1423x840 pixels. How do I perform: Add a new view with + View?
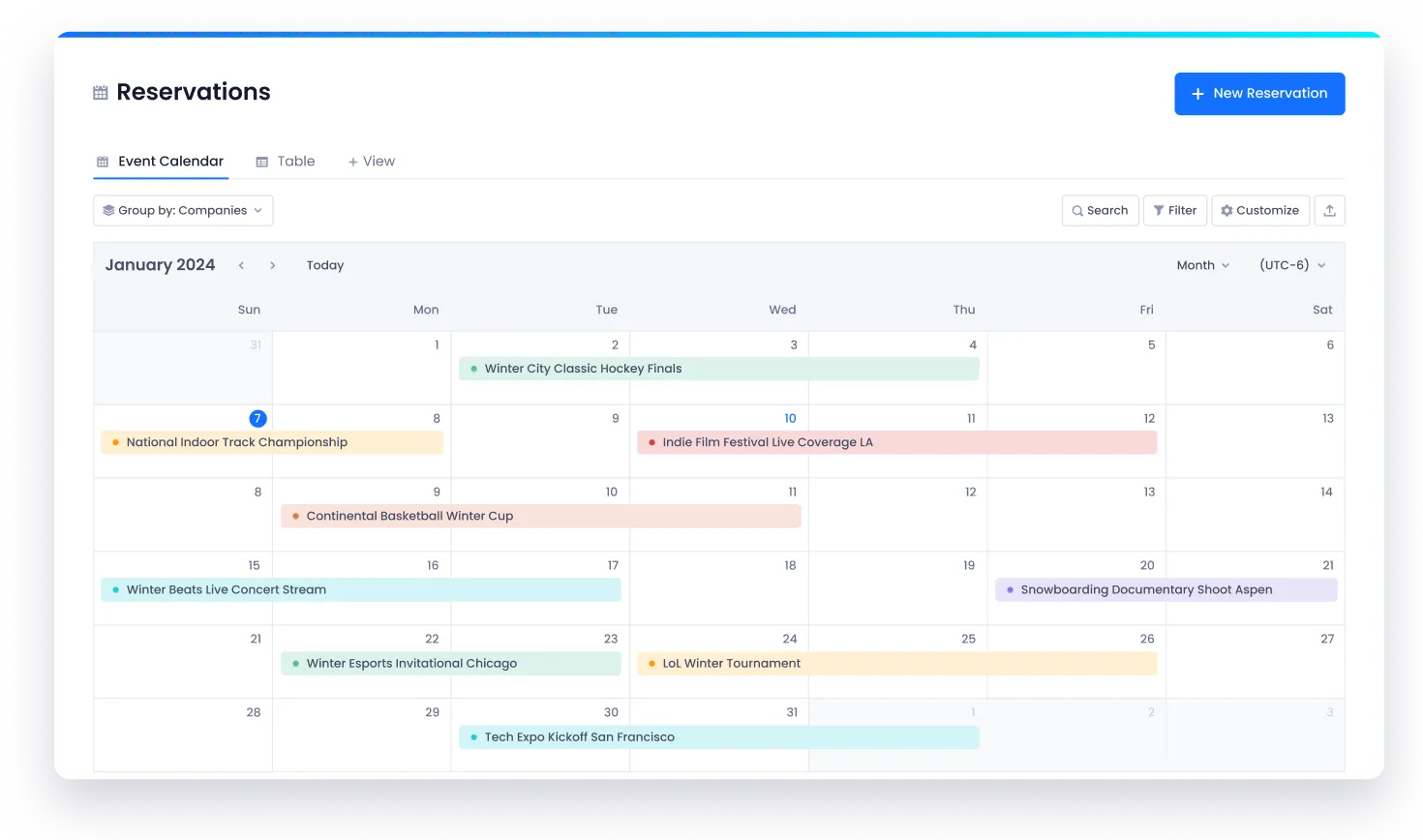[x=372, y=162]
